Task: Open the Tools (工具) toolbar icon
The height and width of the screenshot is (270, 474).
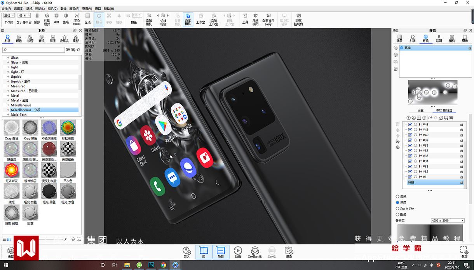Action: pos(245,18)
